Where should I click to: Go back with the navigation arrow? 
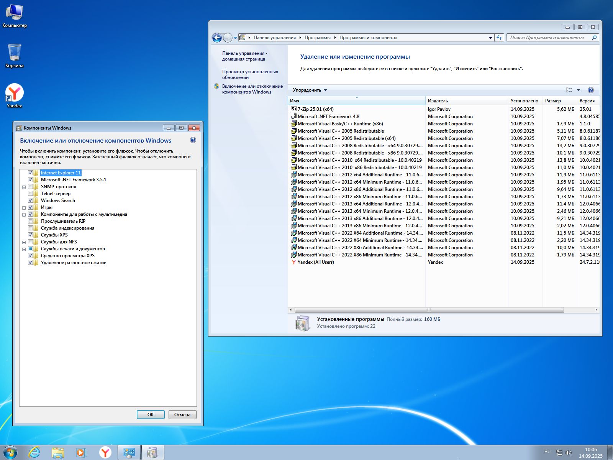[217, 38]
